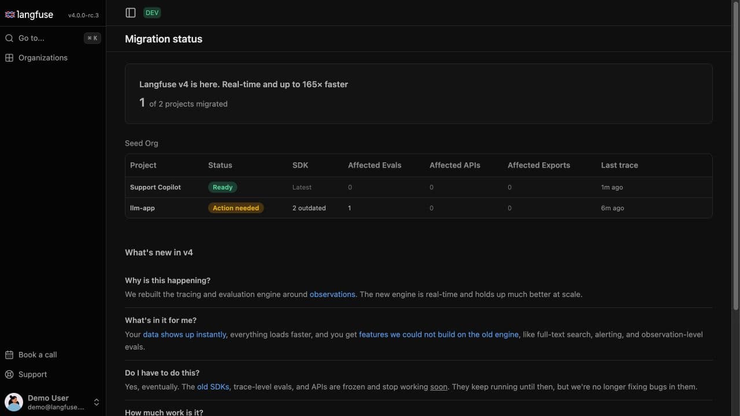Click the 2 outdated SDK cell
This screenshot has height=416, width=740.
pos(309,208)
